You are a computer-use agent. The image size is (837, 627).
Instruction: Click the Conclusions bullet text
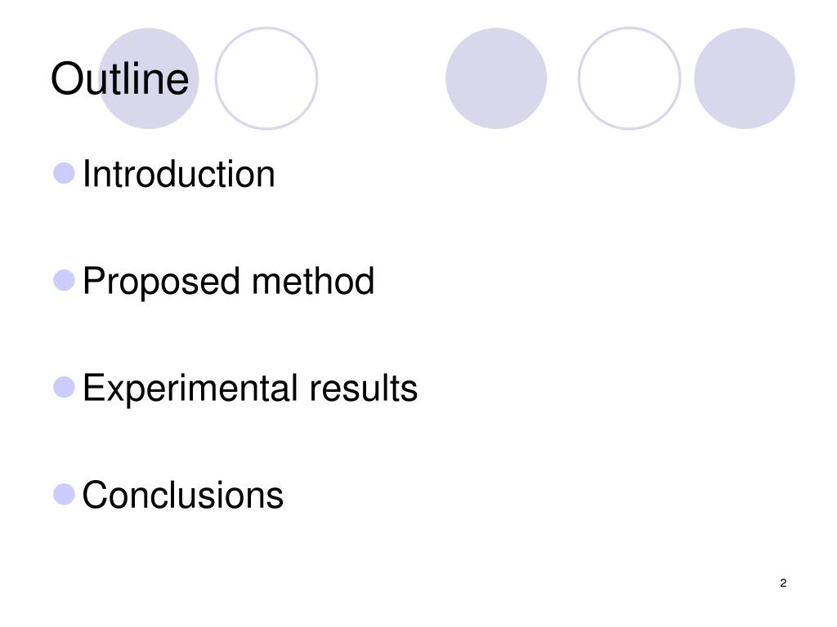coord(182,496)
